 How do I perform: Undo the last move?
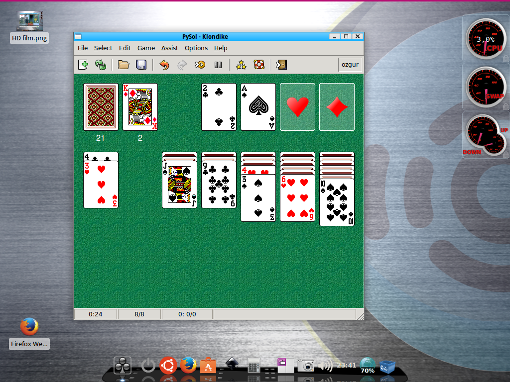pos(164,65)
